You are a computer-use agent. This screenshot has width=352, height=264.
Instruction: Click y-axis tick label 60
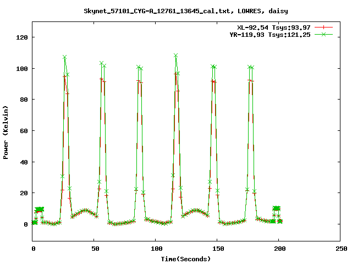(x=24, y=131)
